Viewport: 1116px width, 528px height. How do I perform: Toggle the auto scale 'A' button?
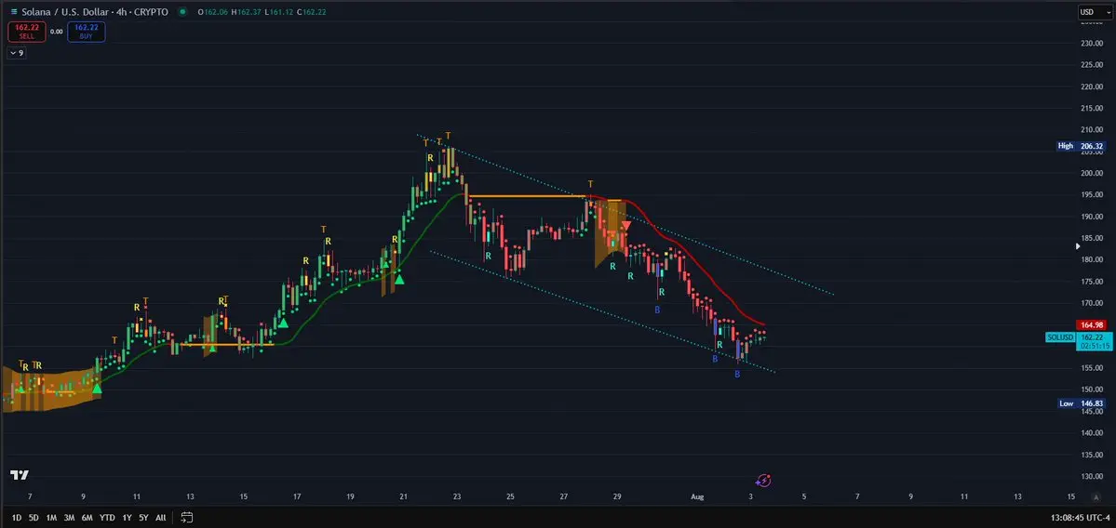click(x=1096, y=496)
